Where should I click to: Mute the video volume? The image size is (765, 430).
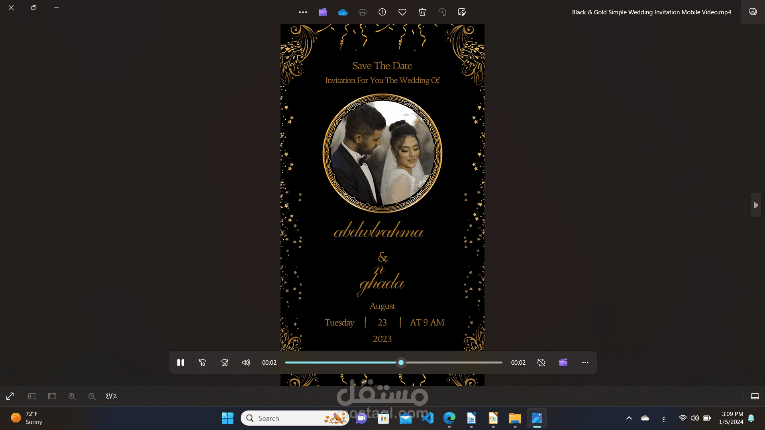pyautogui.click(x=246, y=363)
